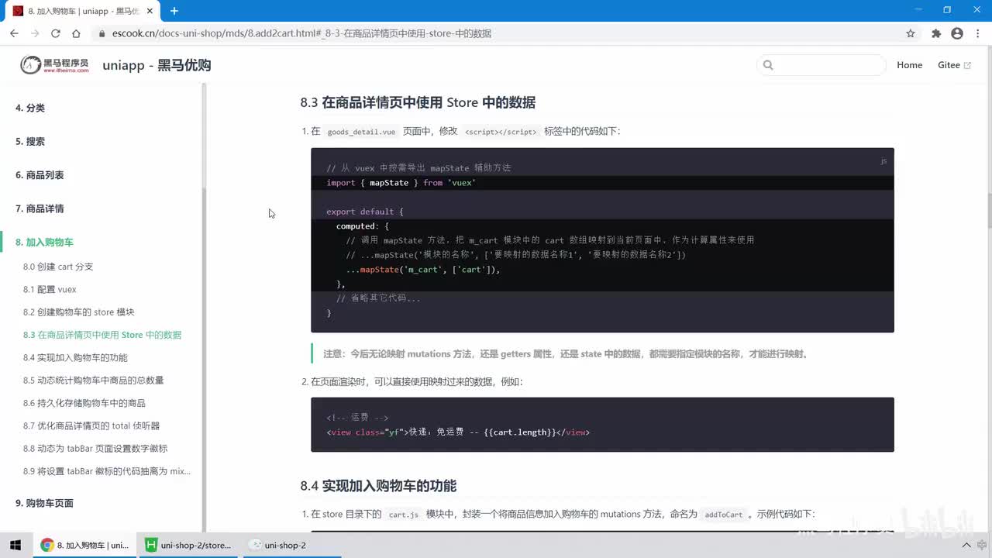Open the Chrome three-dot menu
992x558 pixels.
(978, 33)
